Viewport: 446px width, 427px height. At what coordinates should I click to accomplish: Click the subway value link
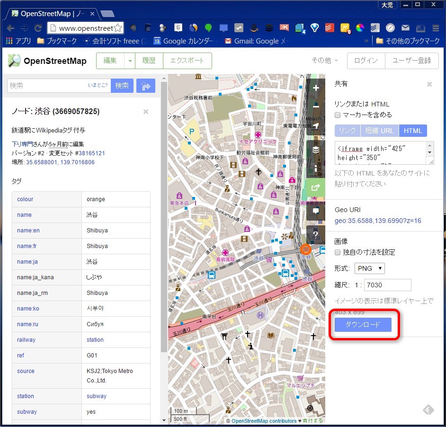pos(97,396)
